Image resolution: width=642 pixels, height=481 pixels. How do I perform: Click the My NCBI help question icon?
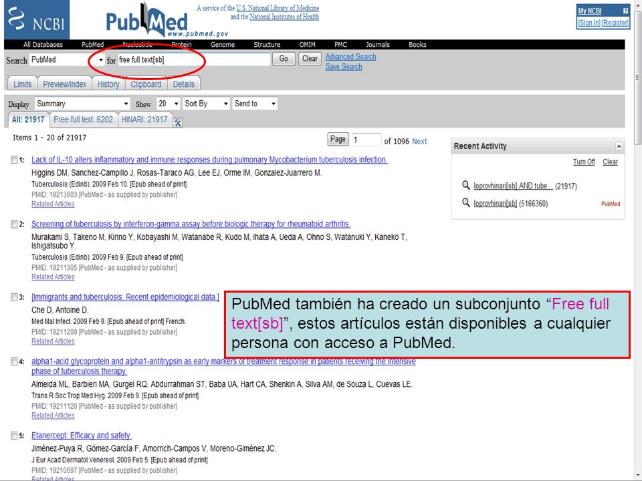pyautogui.click(x=625, y=11)
